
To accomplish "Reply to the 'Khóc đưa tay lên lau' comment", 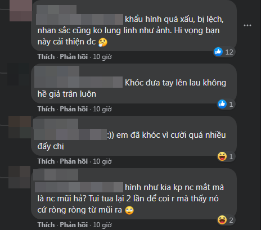I will tap(74, 109).
